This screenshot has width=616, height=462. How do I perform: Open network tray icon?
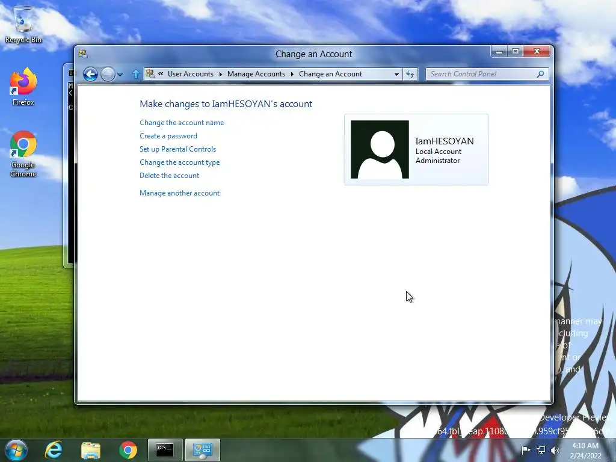pyautogui.click(x=541, y=450)
